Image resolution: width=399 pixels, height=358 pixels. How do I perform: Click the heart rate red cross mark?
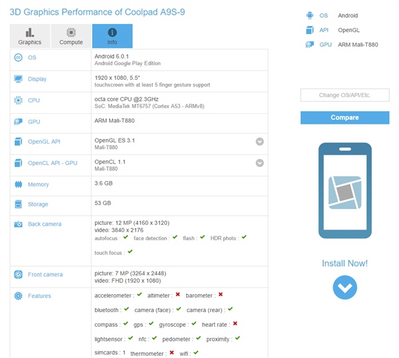(235, 323)
